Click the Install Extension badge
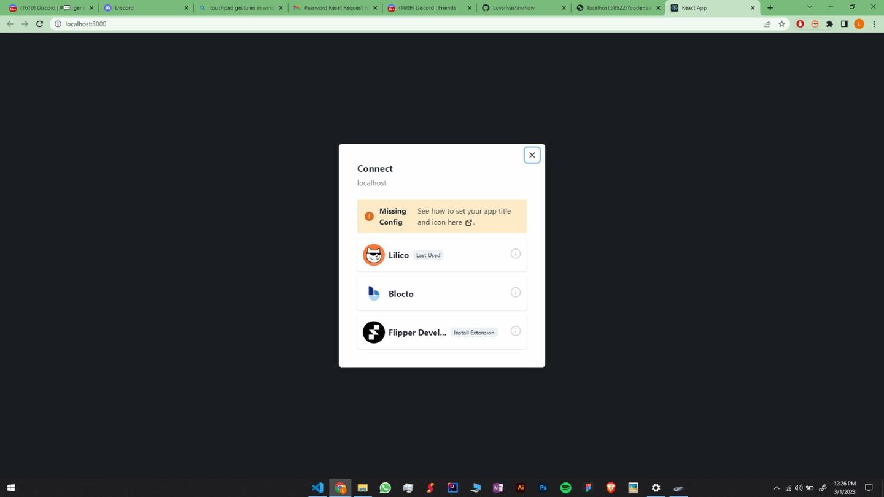This screenshot has height=497, width=884. pyautogui.click(x=474, y=333)
